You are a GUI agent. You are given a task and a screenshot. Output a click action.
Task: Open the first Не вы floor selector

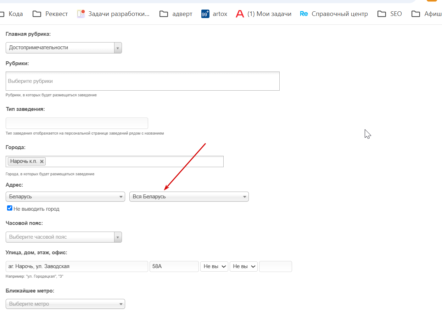(x=214, y=266)
